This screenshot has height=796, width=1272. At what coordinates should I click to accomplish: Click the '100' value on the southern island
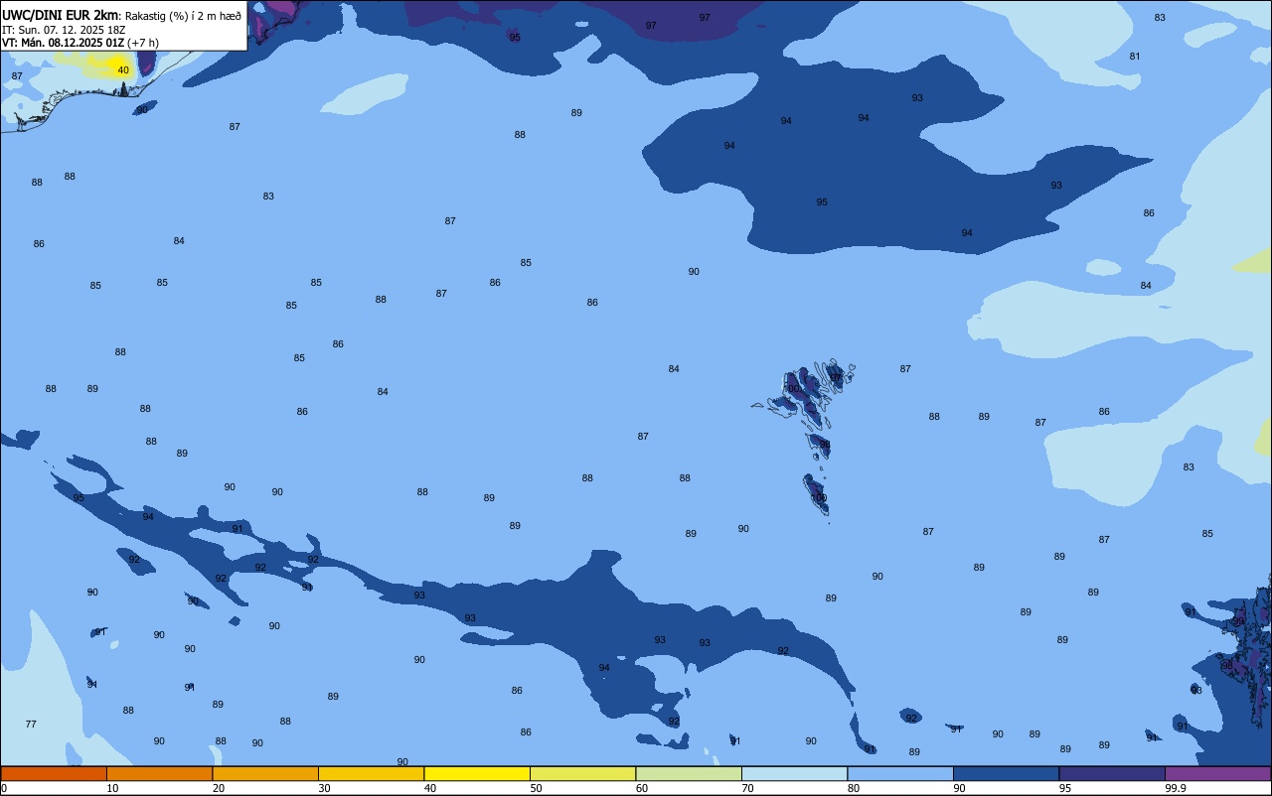[819, 498]
